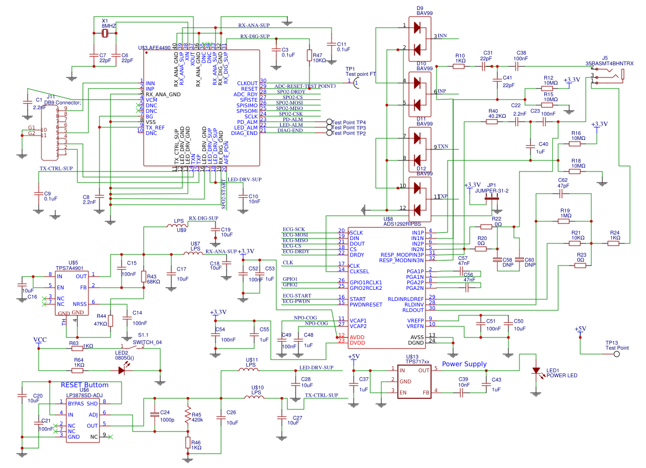The image size is (646, 468).
Task: Click the 35RASMT4BHNTRX part label
Action: click(x=610, y=64)
